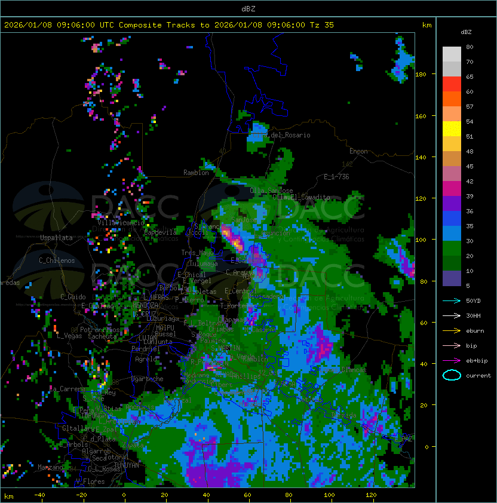497x503 pixels.
Task: Click the 'Zapata' map label
Action: [133, 445]
